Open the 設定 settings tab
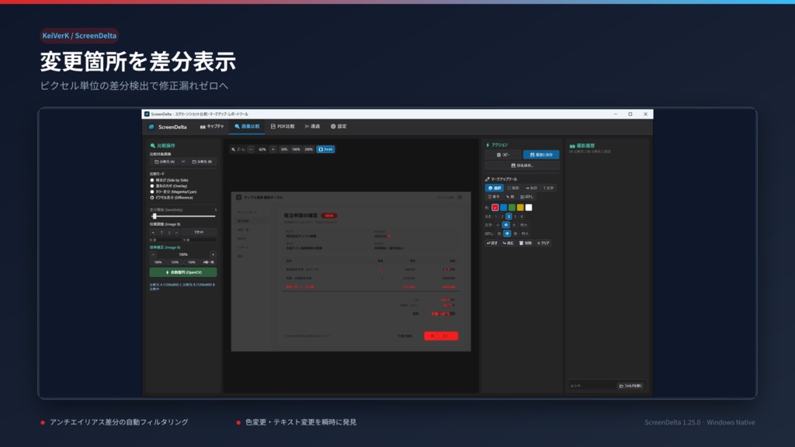 pyautogui.click(x=338, y=126)
